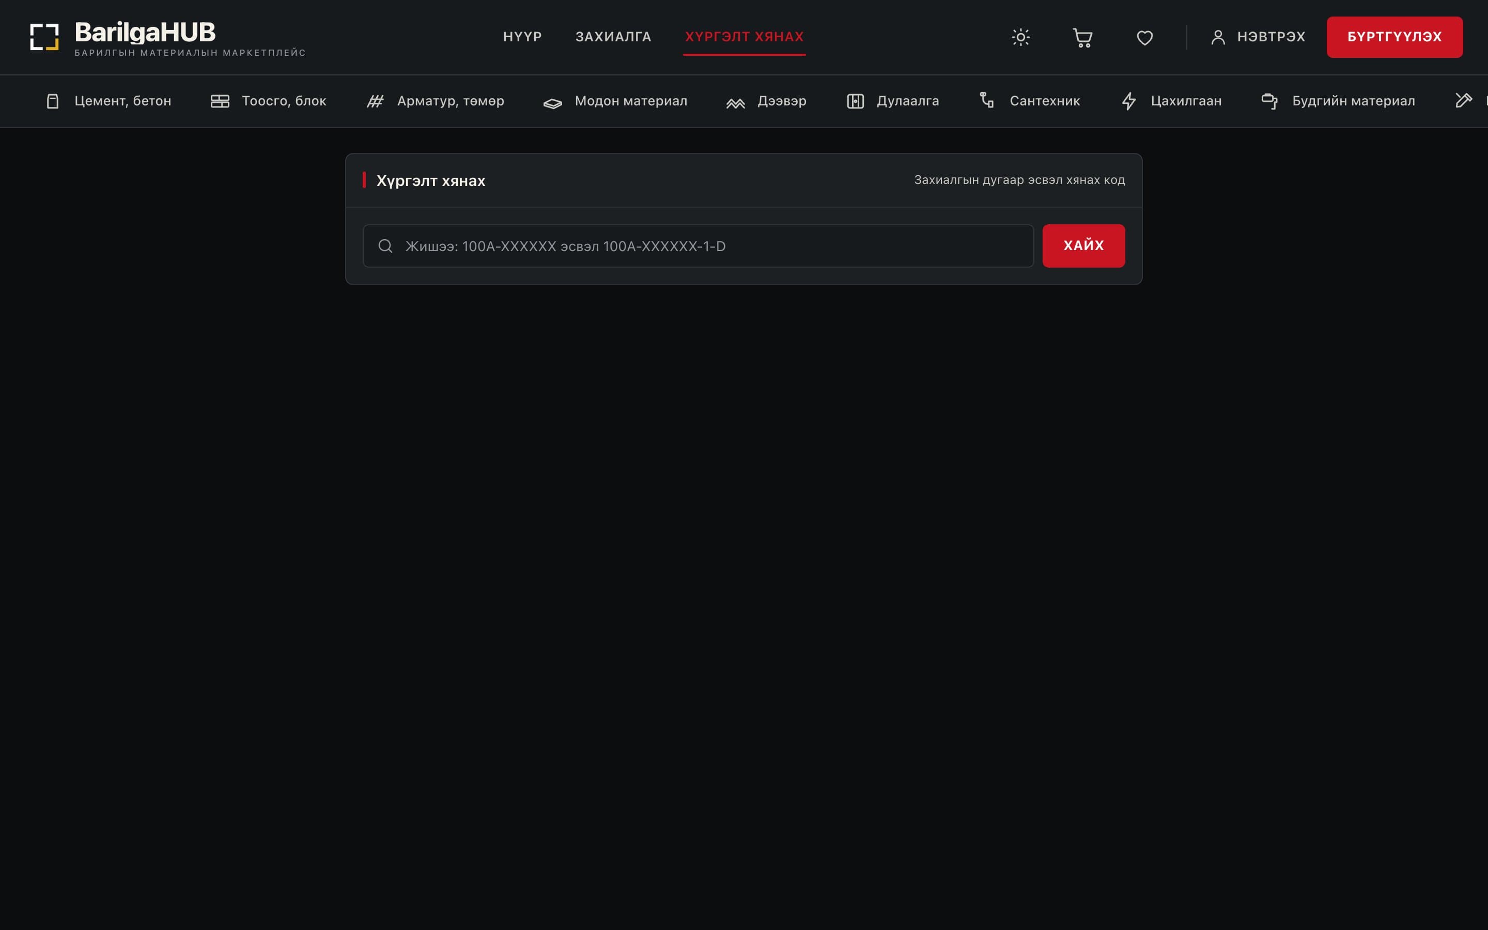
Task: Click the ХАЙХ search button
Action: [x=1083, y=245]
